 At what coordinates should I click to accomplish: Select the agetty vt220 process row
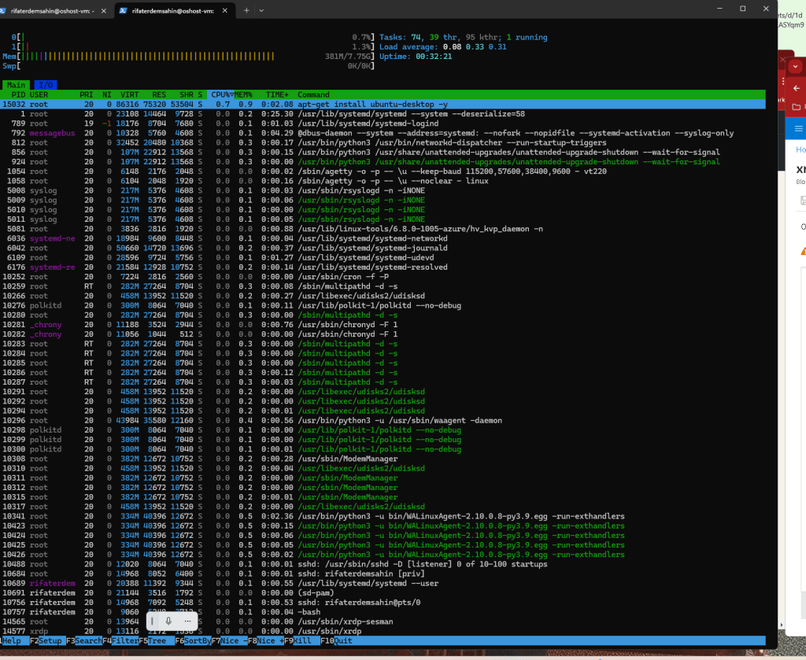click(383, 171)
